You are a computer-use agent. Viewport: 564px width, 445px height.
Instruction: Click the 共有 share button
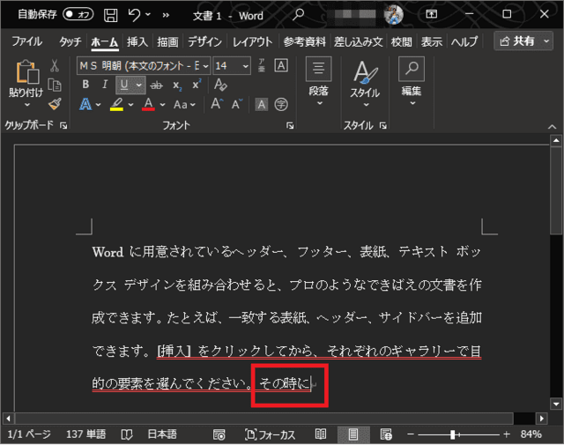click(x=523, y=41)
